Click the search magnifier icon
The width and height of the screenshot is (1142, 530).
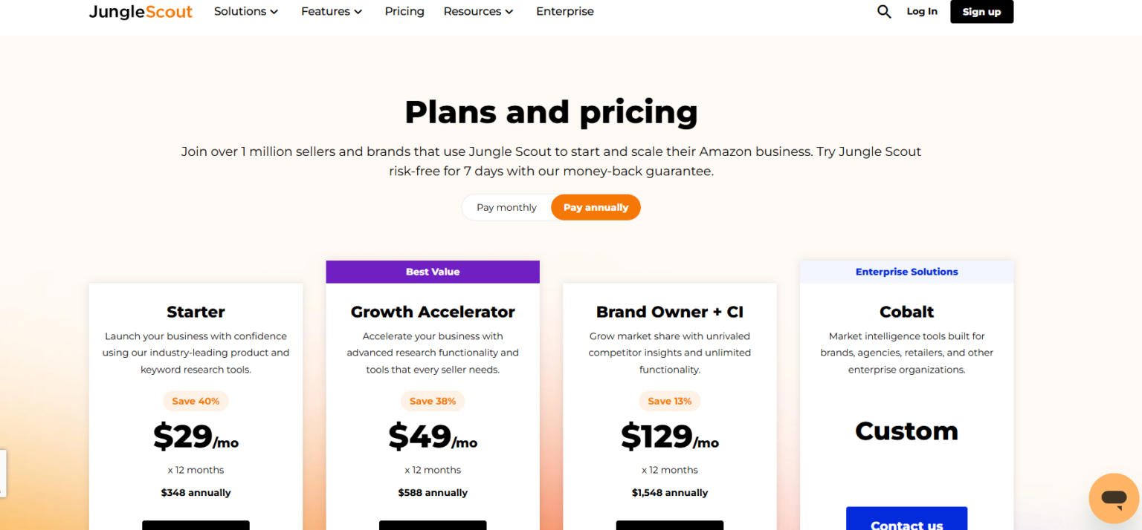pos(884,12)
